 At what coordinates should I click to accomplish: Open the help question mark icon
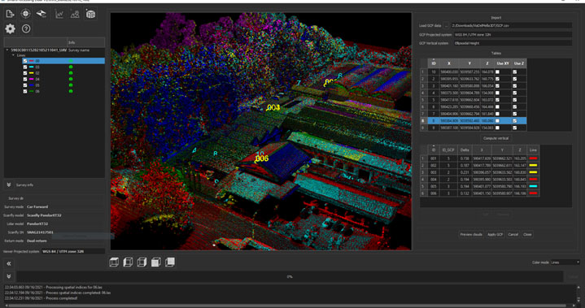26,28
